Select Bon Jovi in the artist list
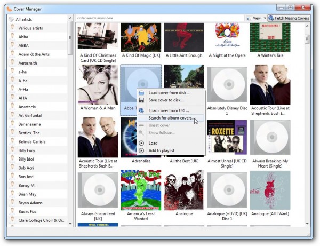This screenshot has height=246, width=320. [x=26, y=176]
